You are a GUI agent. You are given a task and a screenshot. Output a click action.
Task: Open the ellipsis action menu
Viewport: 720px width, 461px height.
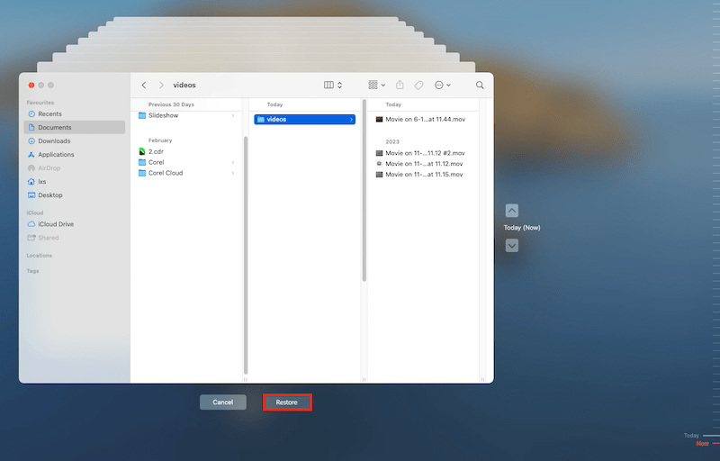click(x=441, y=85)
